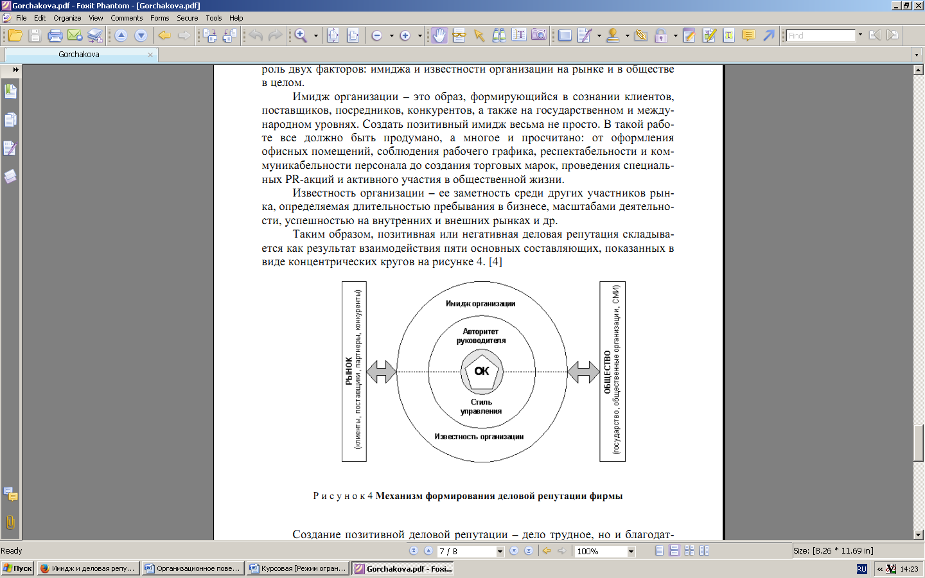Select the Zoom magnifier tool
The width and height of the screenshot is (925, 578).
point(301,35)
